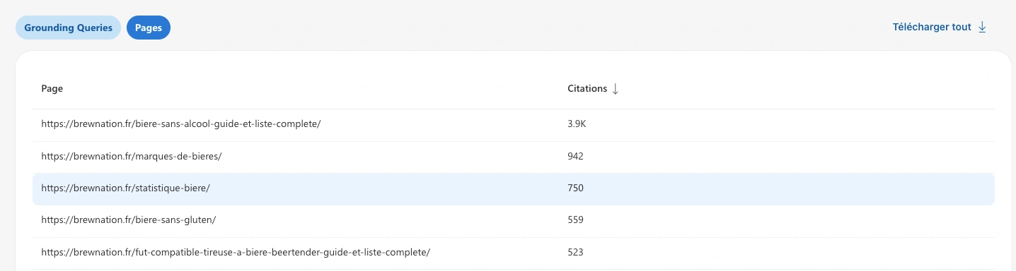Switch to the Grounding Queries tab
This screenshot has width=1016, height=271.
68,28
